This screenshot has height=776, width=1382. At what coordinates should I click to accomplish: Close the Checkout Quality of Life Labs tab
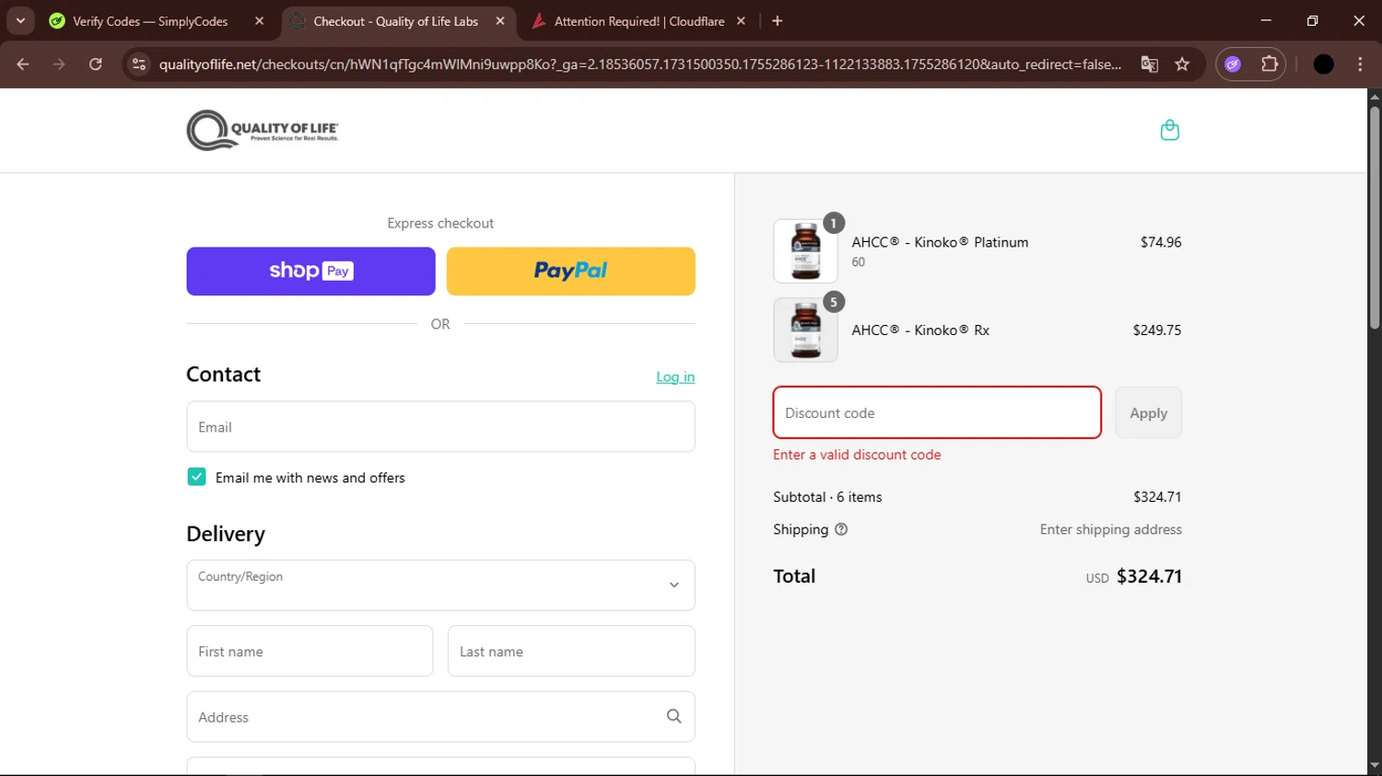point(500,21)
